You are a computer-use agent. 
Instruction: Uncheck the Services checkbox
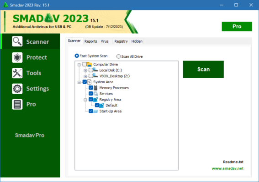tap(91, 94)
